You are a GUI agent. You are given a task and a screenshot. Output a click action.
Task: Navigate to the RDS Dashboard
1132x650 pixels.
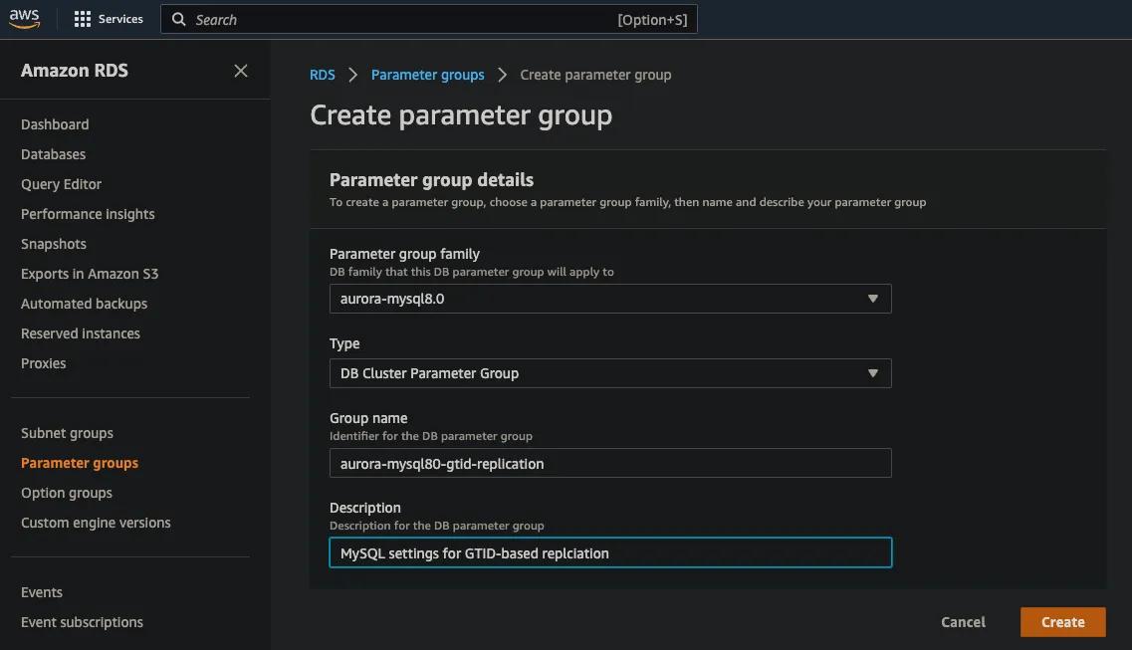coord(55,123)
